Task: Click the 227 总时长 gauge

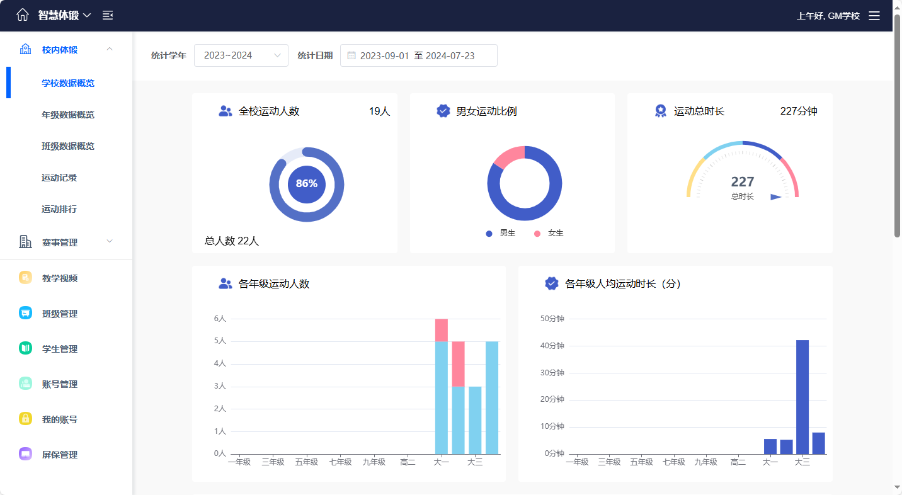Action: 743,171
